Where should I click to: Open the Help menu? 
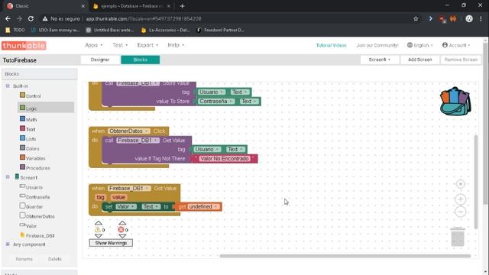tap(176, 45)
